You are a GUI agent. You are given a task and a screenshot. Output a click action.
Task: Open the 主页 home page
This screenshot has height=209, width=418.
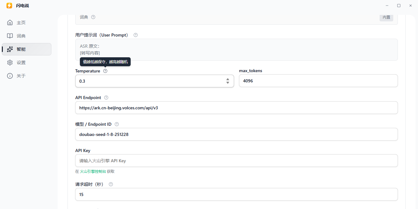coord(21,23)
